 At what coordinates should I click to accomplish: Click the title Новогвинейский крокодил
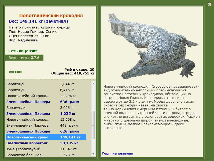pyautogui.click(x=51, y=15)
